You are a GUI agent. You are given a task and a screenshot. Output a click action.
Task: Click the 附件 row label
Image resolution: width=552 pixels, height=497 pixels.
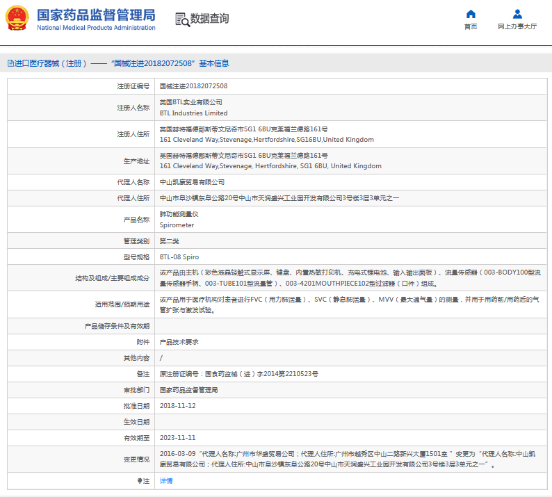click(x=143, y=342)
